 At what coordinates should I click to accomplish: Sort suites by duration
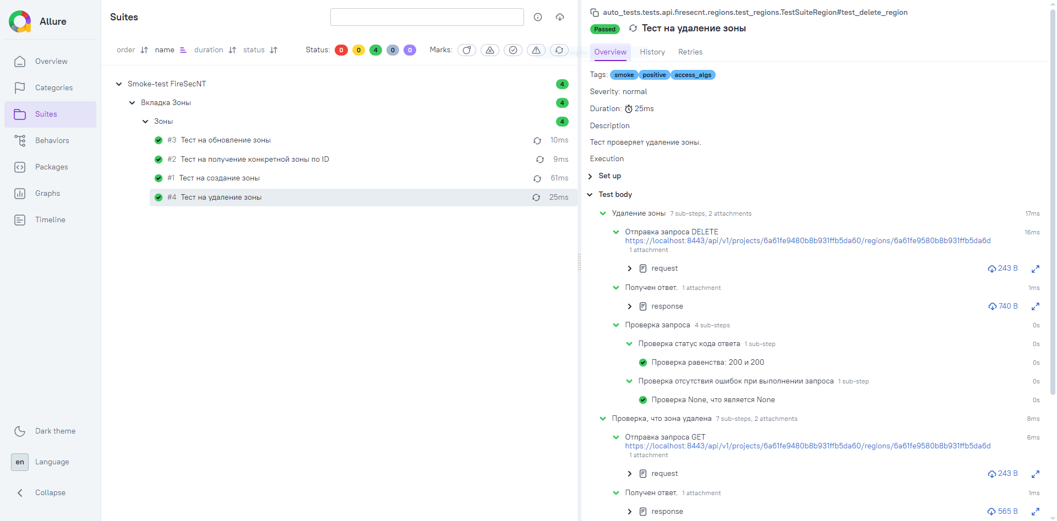pyautogui.click(x=215, y=50)
